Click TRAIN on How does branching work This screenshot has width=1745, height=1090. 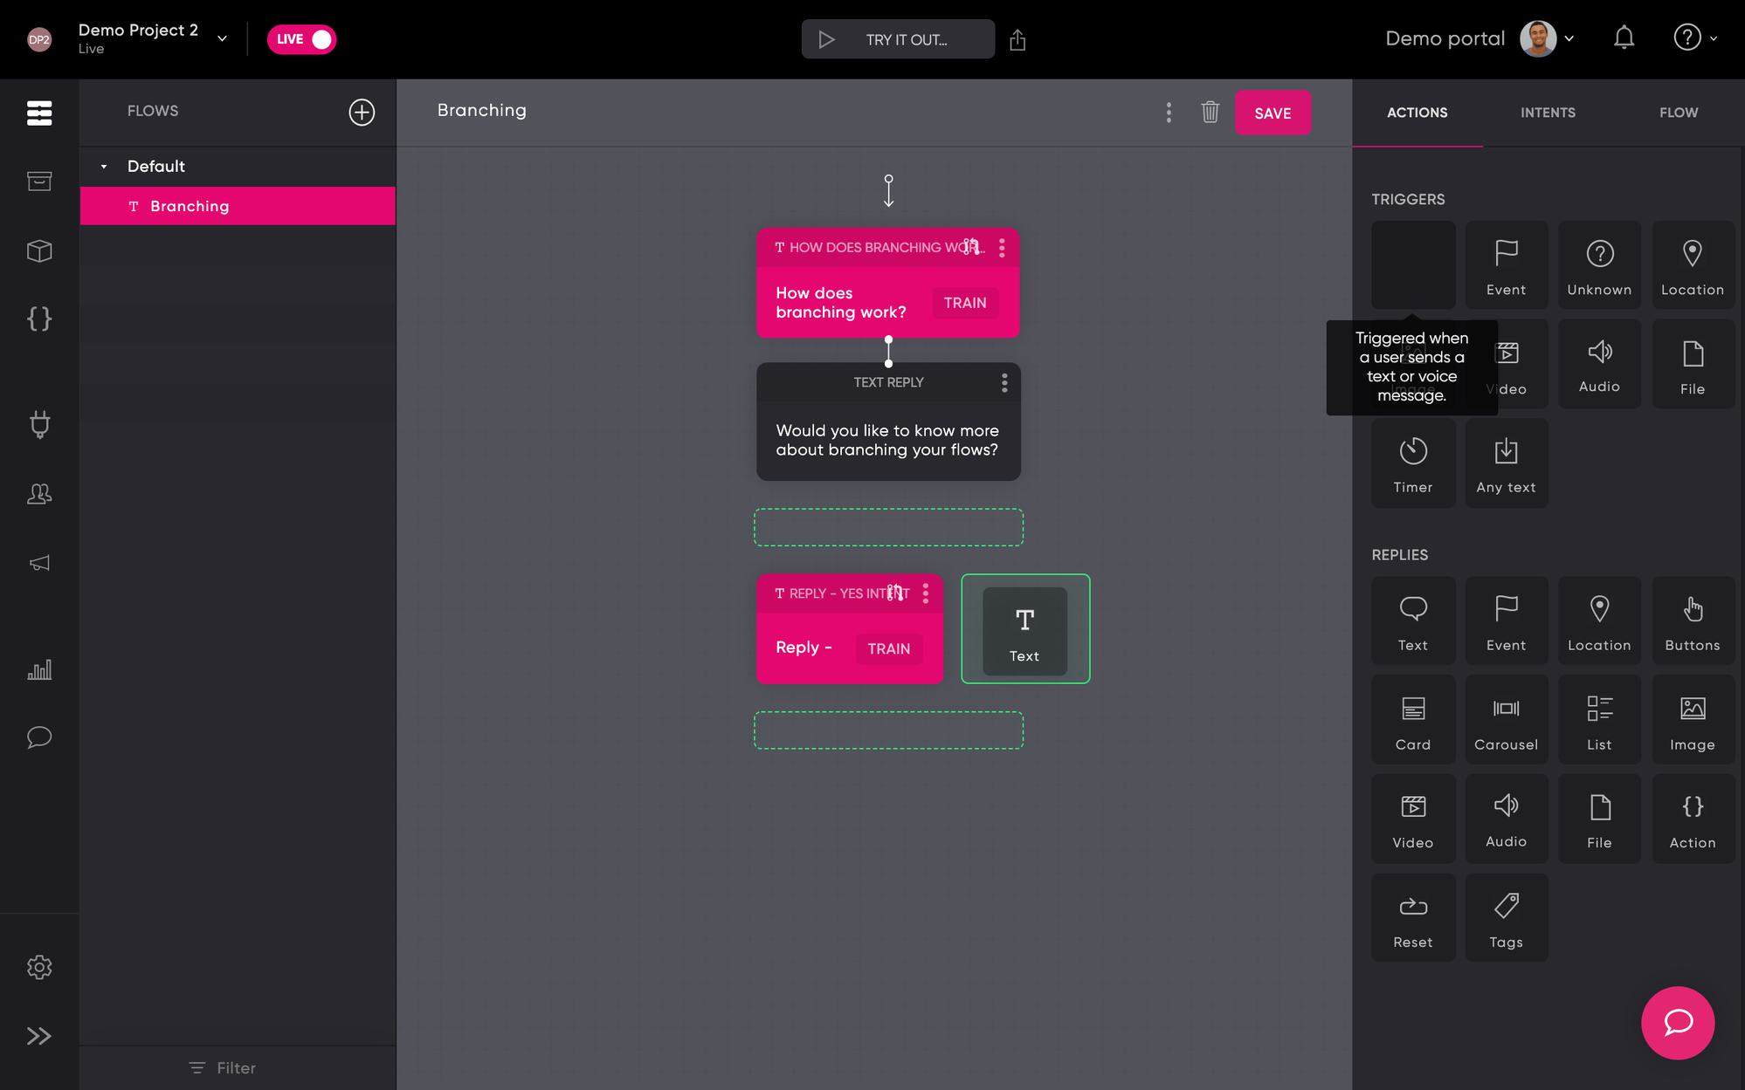coord(964,303)
